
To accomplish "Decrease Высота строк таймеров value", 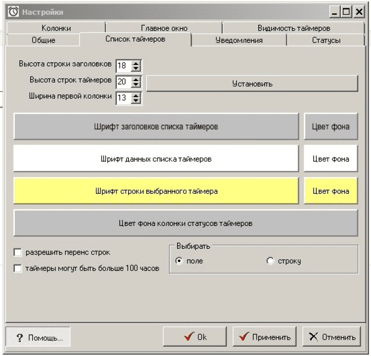I will [136, 85].
